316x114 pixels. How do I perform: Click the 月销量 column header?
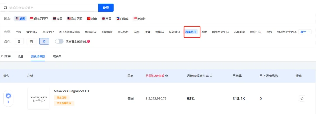(237, 76)
